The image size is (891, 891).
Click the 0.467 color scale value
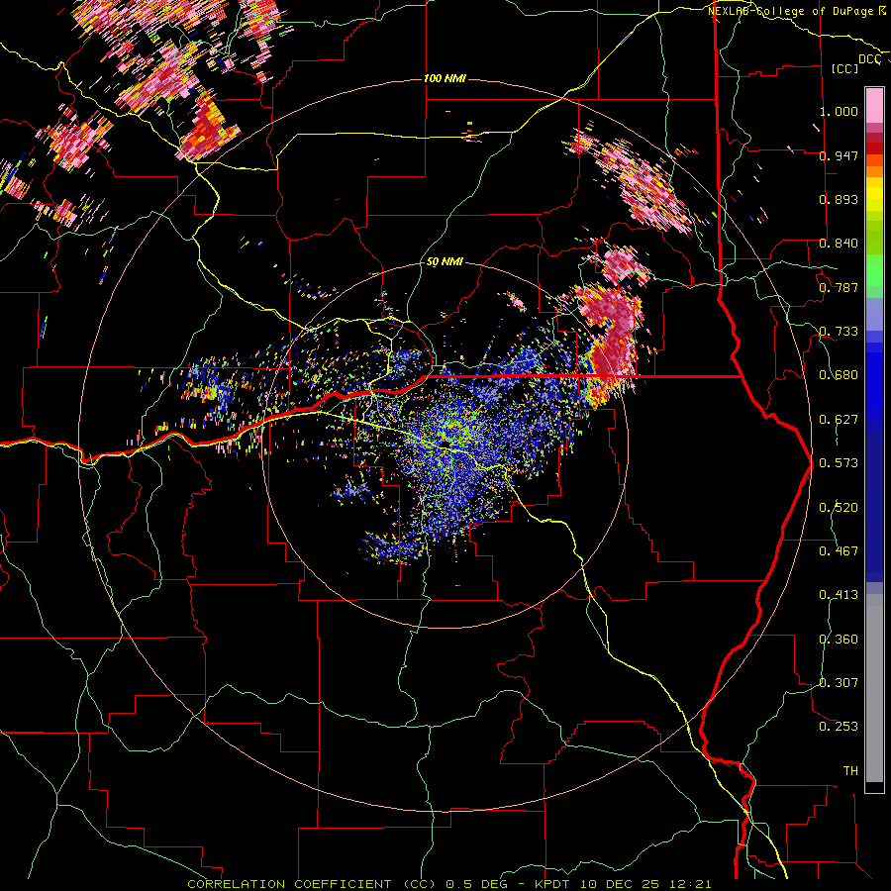[x=839, y=551]
